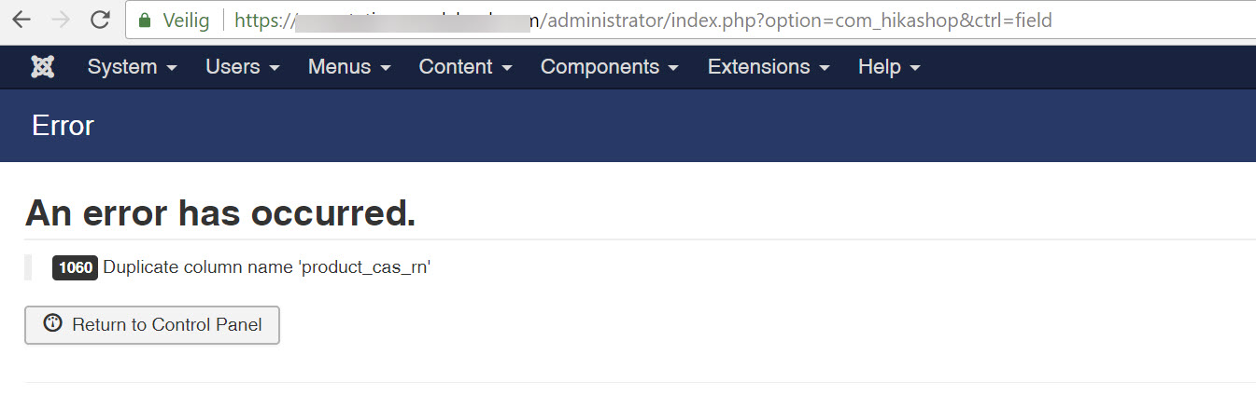The height and width of the screenshot is (409, 1256).
Task: Click the 1060 error code badge
Action: [75, 267]
